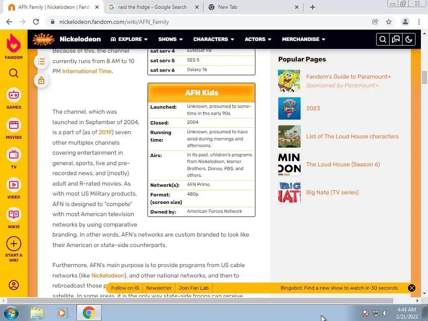Switch to the raid the fridge Google tab
The height and width of the screenshot is (321, 428).
pos(154,7)
